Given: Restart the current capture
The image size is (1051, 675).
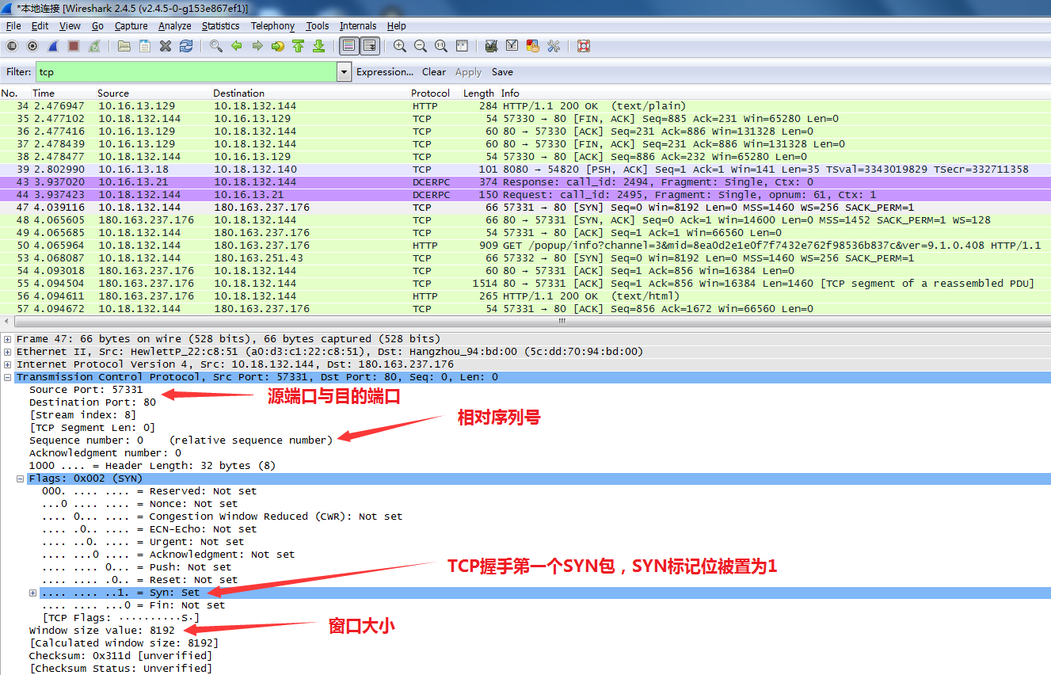Looking at the screenshot, I should [95, 46].
